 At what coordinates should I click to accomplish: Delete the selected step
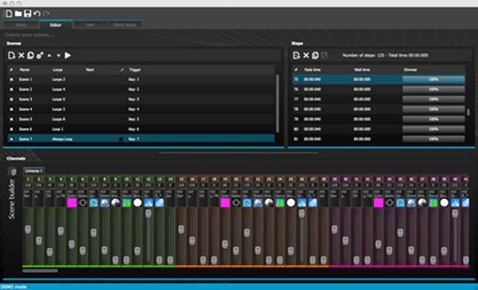pos(306,56)
